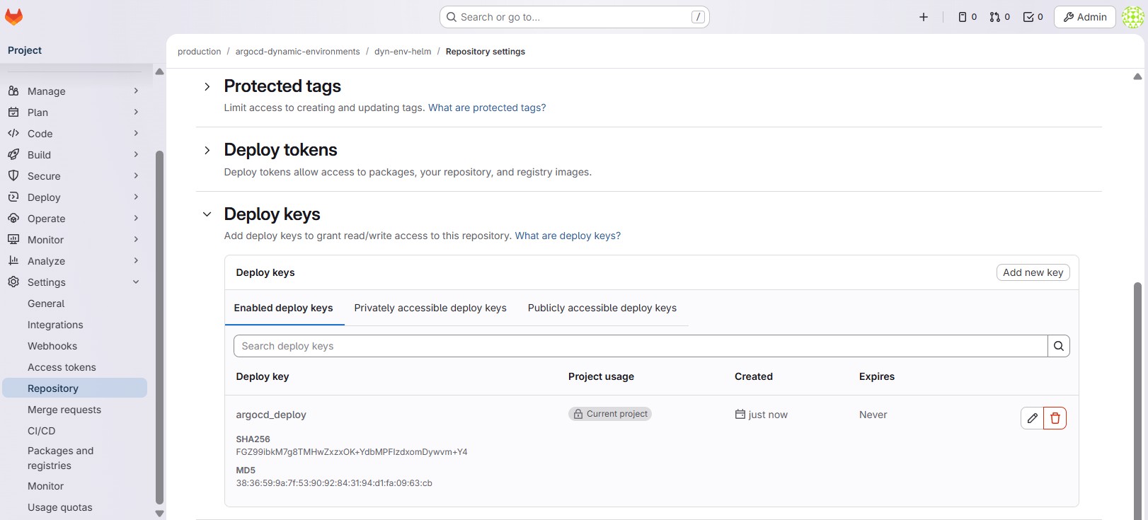Click the Search deploy keys field
The width and height of the screenshot is (1148, 520).
pos(640,346)
